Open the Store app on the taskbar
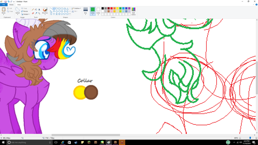The height and width of the screenshot is (145, 258). tap(69, 142)
